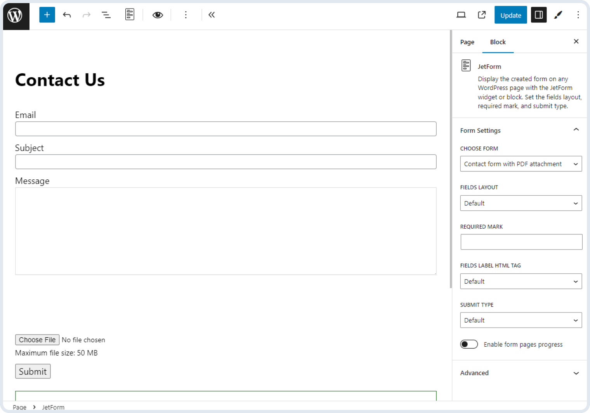Image resolution: width=590 pixels, height=413 pixels.
Task: Click the view page external link icon
Action: click(x=481, y=15)
